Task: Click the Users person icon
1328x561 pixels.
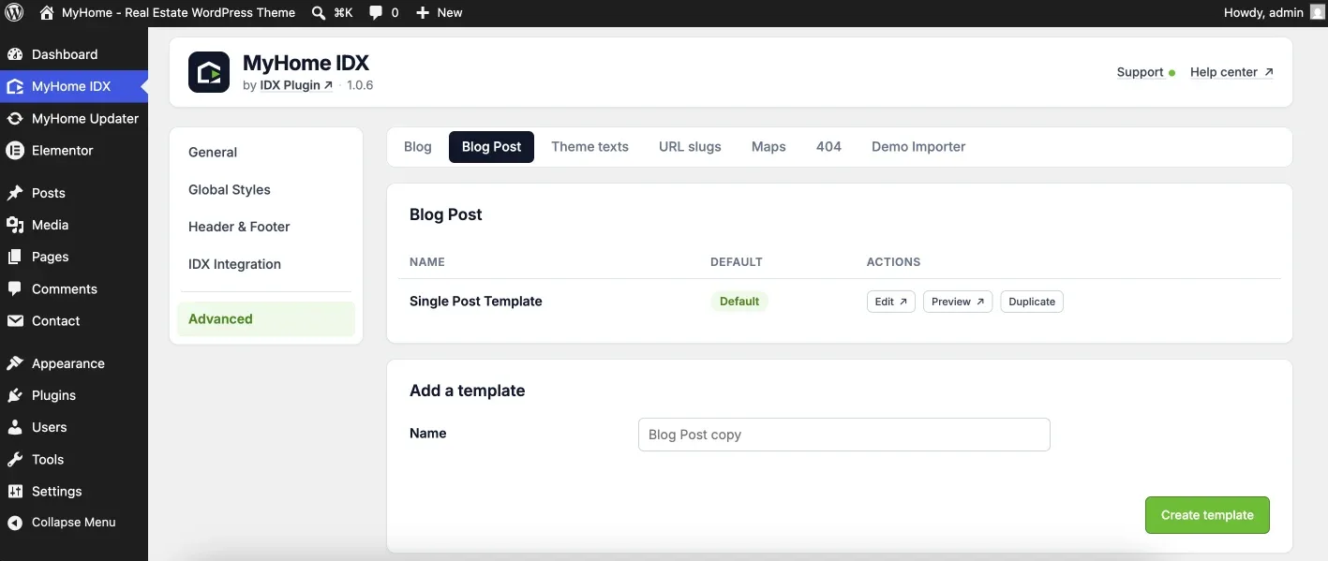Action: tap(15, 427)
